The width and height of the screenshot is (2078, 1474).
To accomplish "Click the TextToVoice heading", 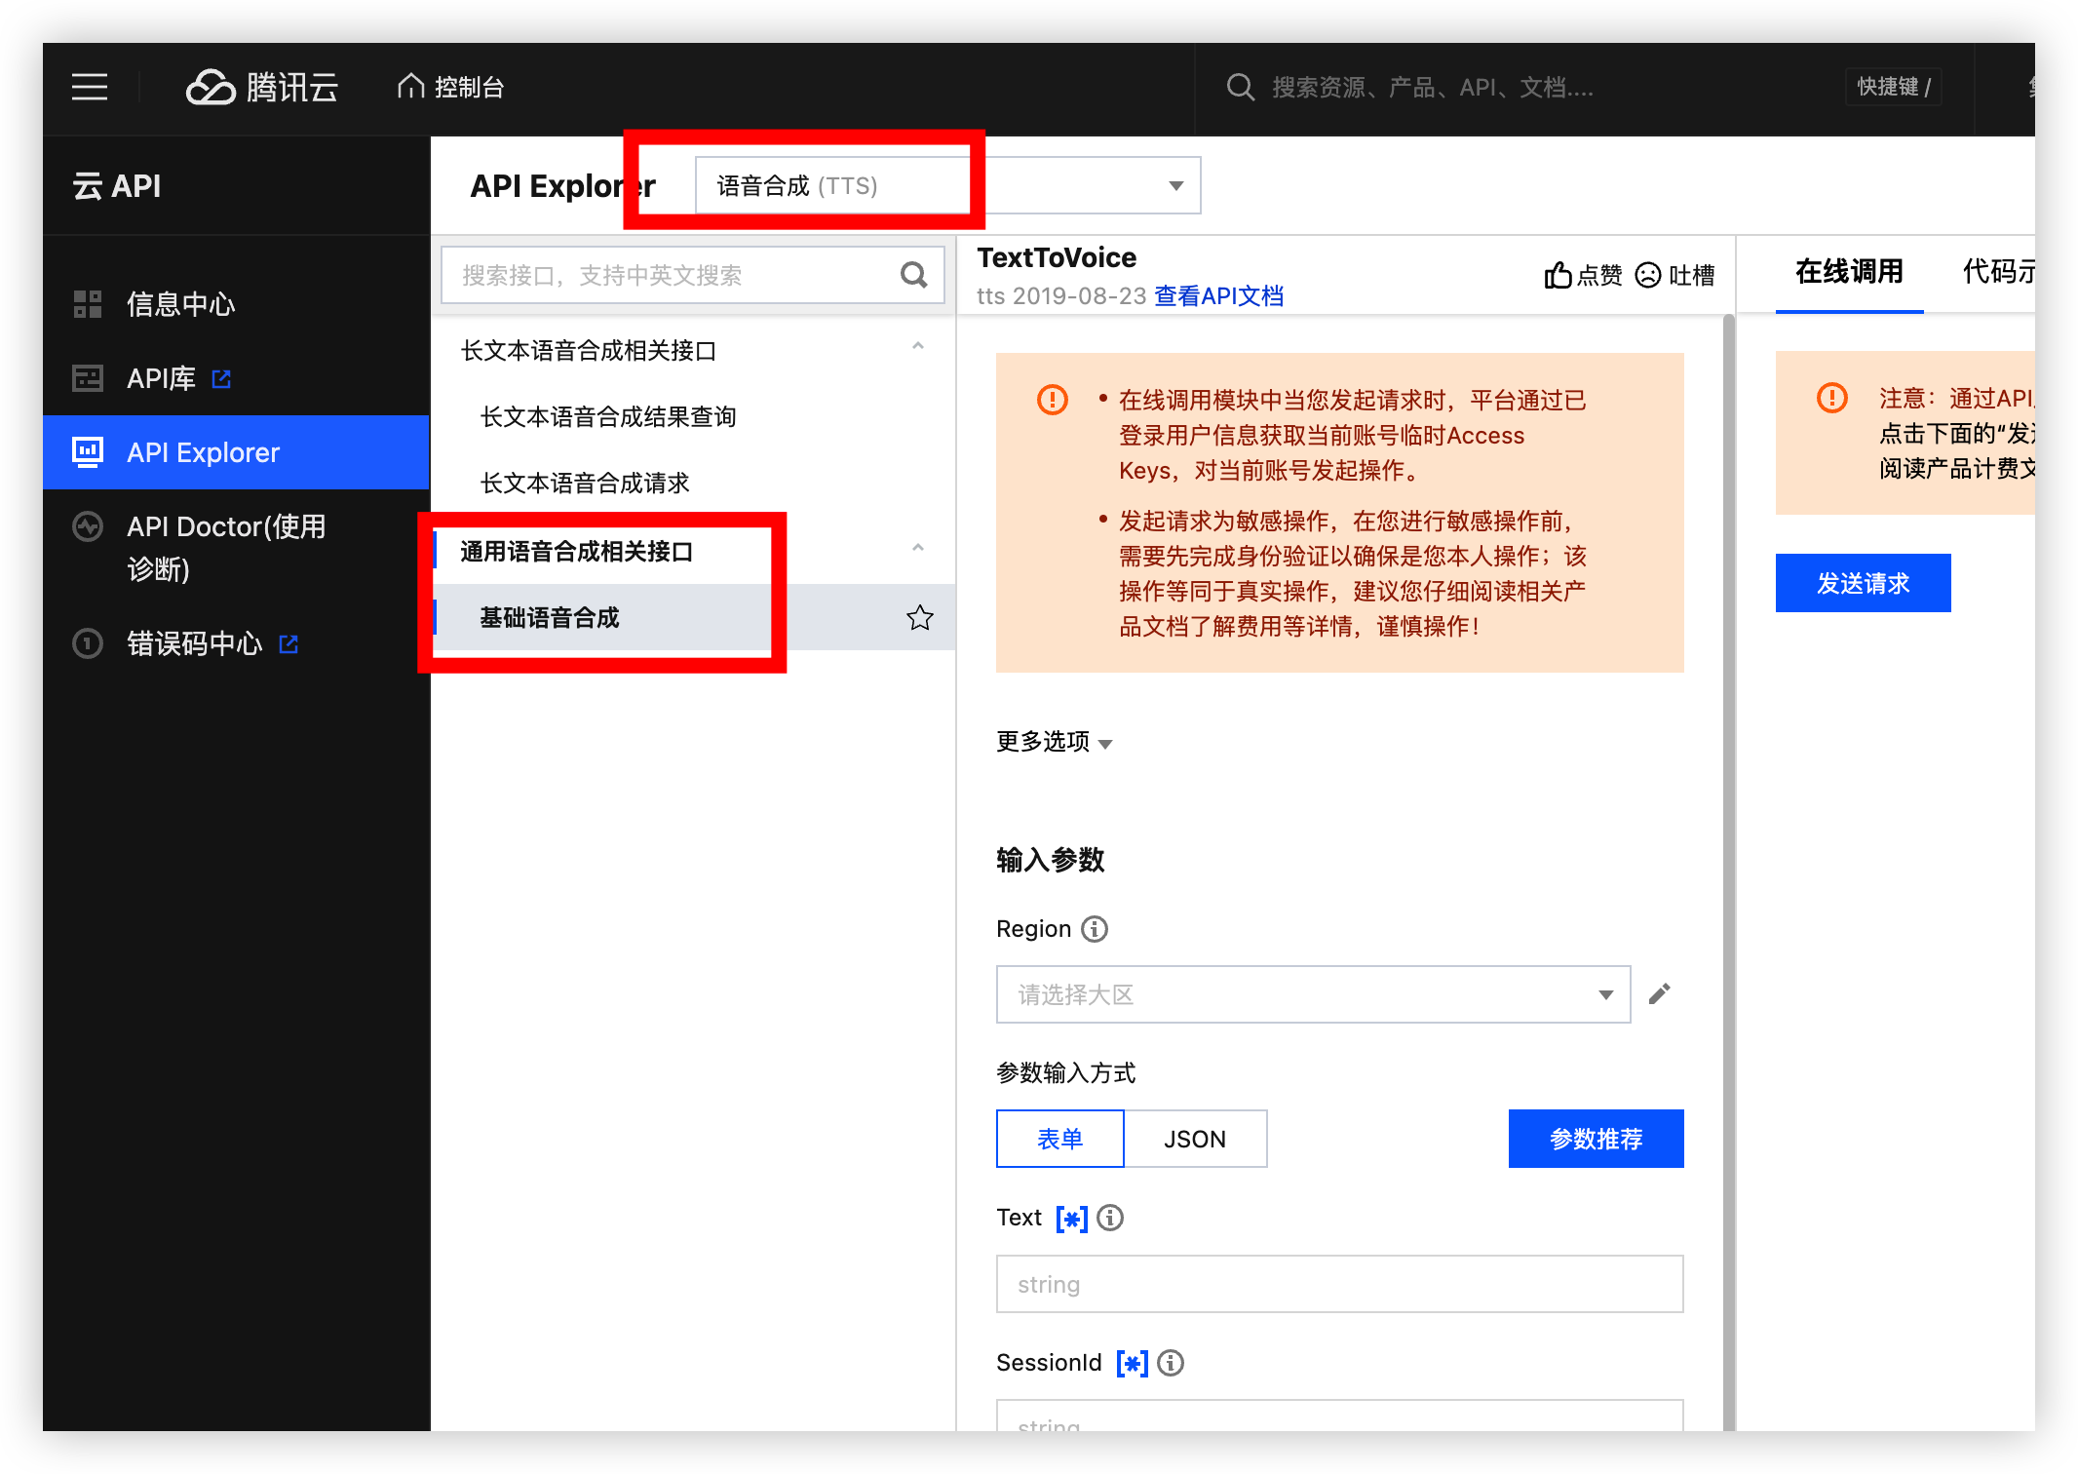I will 1057,257.
